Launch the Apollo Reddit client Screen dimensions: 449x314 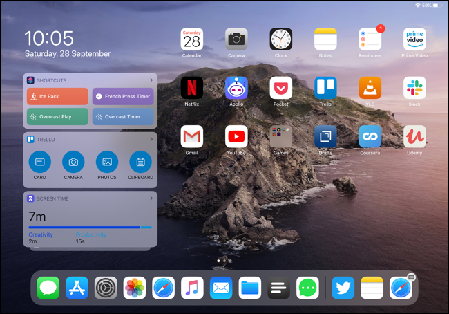236,88
